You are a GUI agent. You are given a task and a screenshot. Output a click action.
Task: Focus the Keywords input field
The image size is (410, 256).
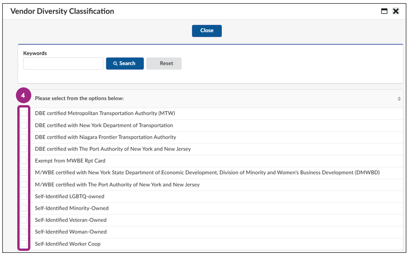click(64, 64)
